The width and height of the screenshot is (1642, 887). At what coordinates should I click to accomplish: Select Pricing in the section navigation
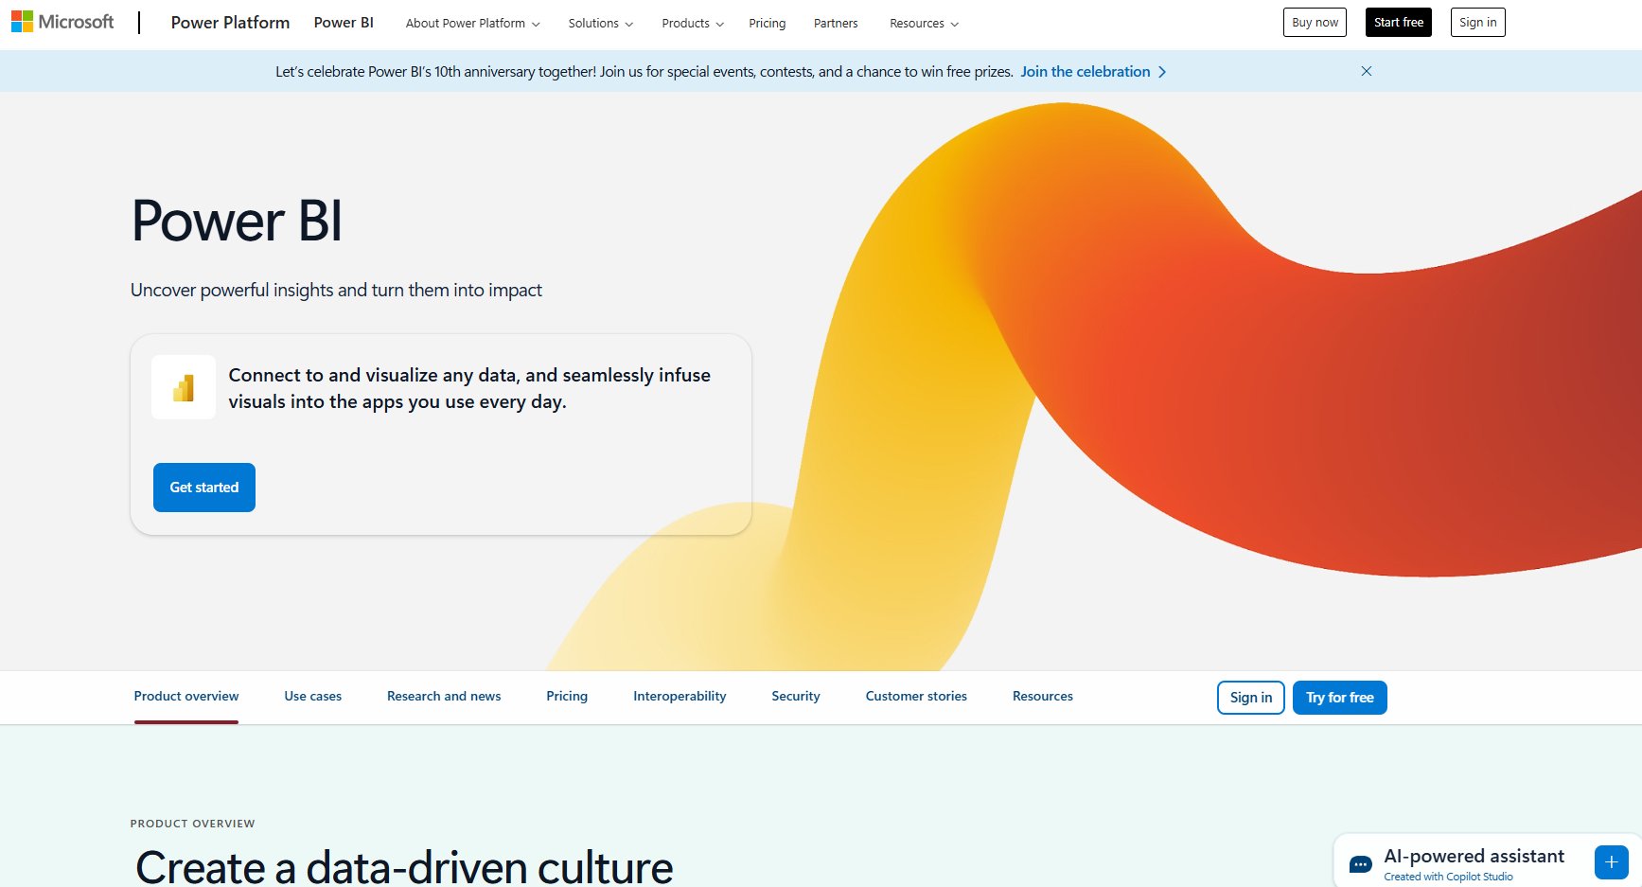coord(567,697)
